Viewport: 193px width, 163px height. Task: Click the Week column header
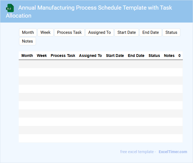(x=42, y=56)
